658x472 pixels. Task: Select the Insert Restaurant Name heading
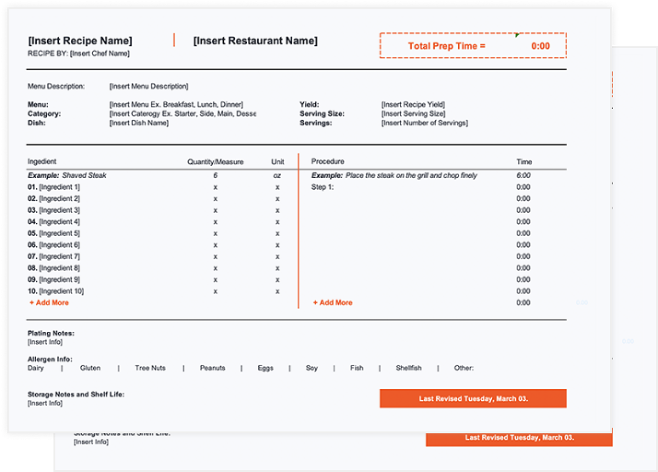point(255,41)
